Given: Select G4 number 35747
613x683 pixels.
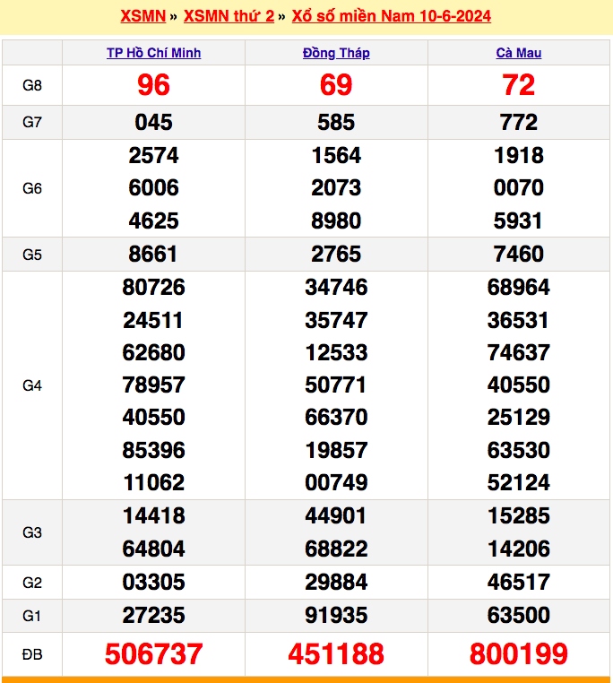Looking at the screenshot, I should point(336,321).
